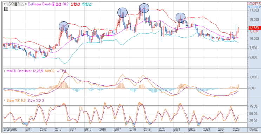The height and width of the screenshot is (134, 261).
Task: Click the 15,000 price axis label
Action: tap(254, 20)
